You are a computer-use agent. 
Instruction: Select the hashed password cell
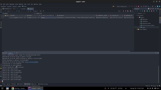(x=76, y=18)
